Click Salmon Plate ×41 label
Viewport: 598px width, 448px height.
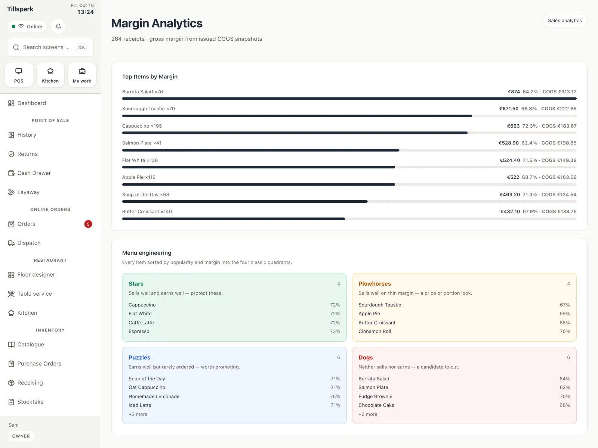[142, 143]
